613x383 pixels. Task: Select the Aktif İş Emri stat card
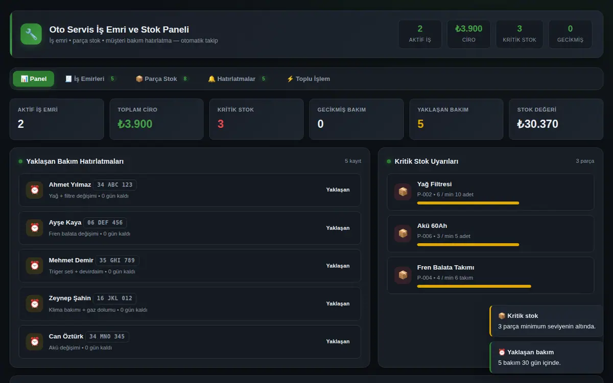pyautogui.click(x=57, y=119)
